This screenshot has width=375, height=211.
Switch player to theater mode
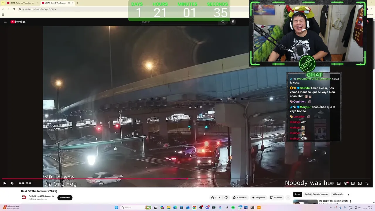353,183
